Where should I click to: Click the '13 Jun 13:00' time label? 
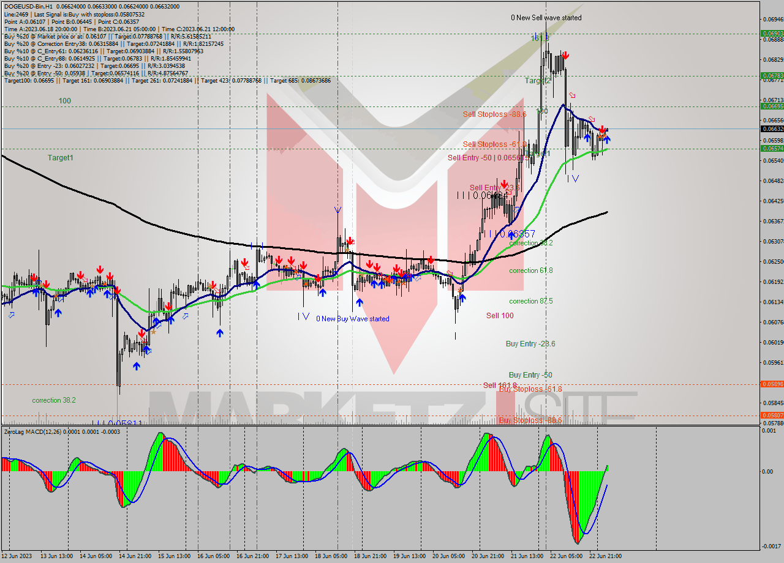56,556
